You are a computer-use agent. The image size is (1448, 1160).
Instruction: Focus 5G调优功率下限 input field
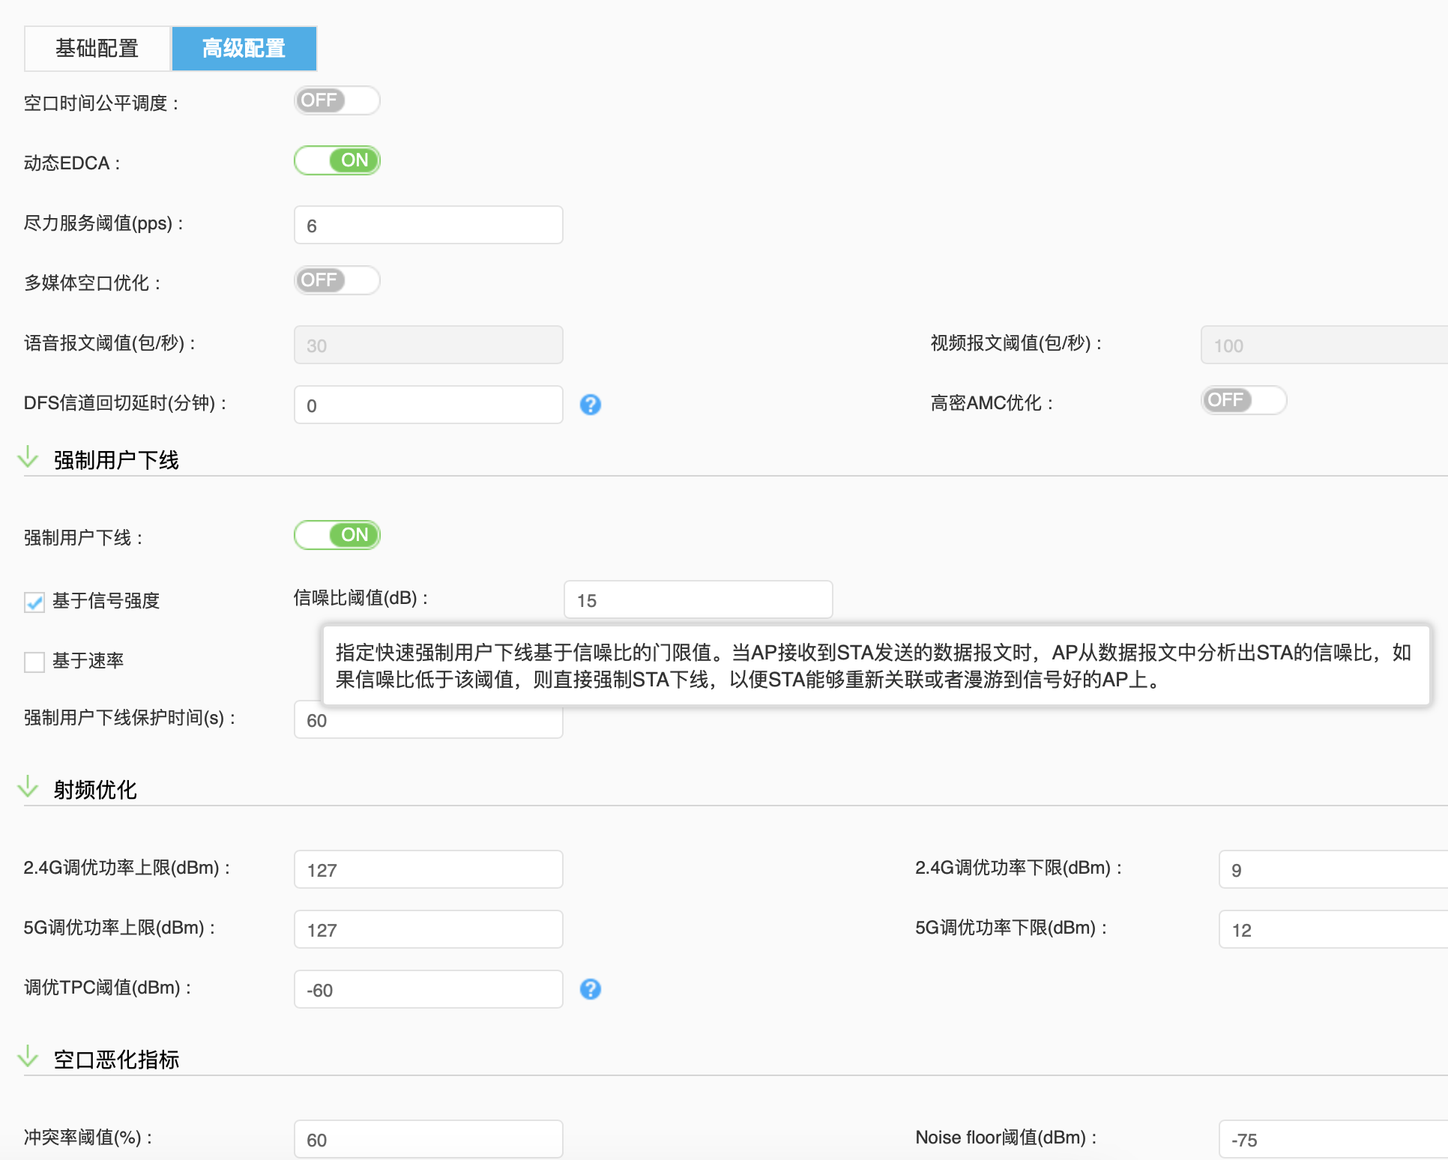(1333, 929)
